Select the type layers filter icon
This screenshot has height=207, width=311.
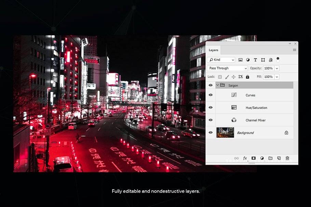(255, 60)
